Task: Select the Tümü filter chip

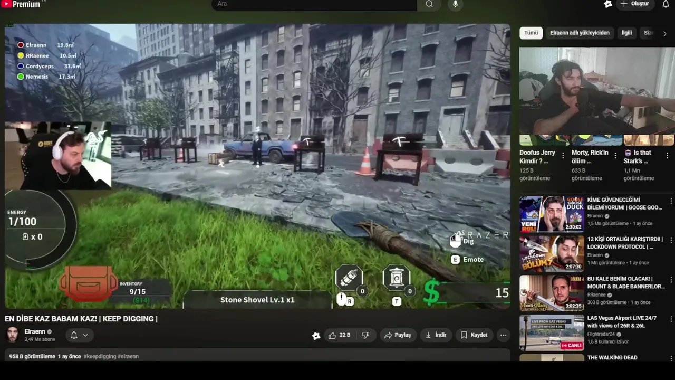Action: pyautogui.click(x=531, y=33)
